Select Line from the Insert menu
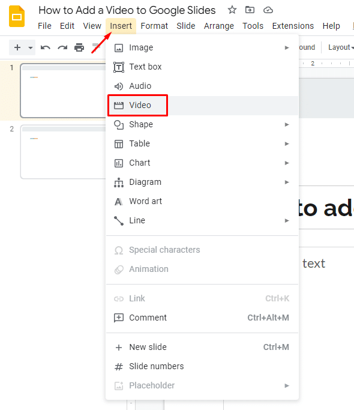This screenshot has height=410, width=354. [x=202, y=221]
